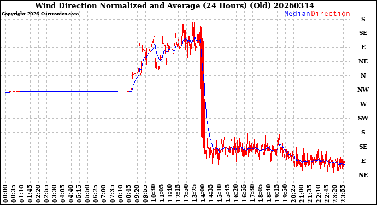Image resolution: width=377 pixels, height=205 pixels.
Task: Click the "13:25" time axis label
Action: pos(194,194)
